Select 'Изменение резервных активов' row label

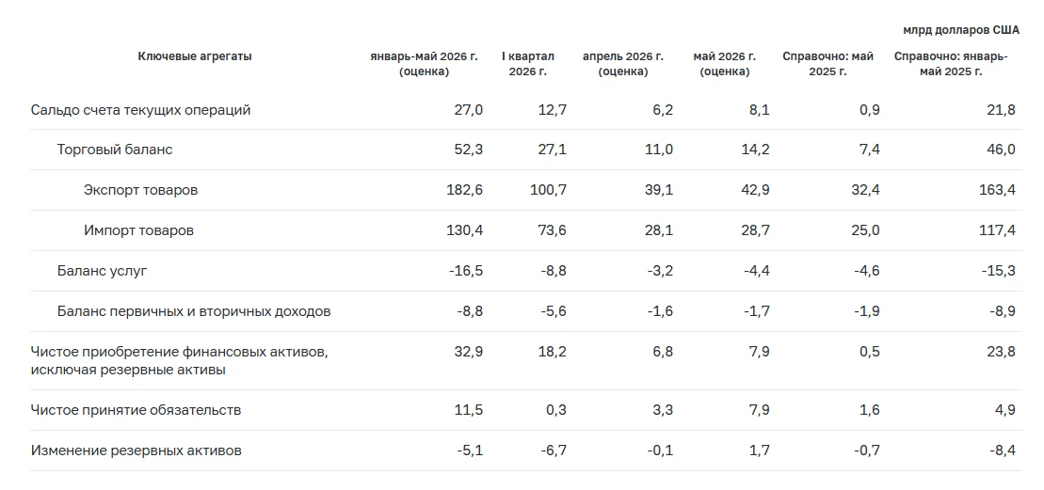point(136,450)
